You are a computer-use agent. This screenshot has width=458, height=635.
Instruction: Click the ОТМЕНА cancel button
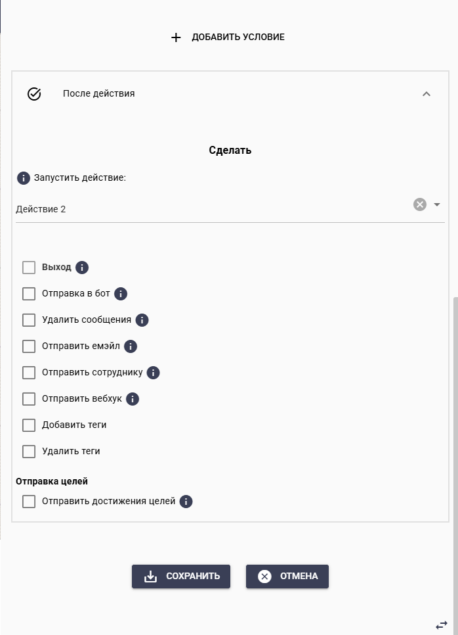click(x=287, y=576)
